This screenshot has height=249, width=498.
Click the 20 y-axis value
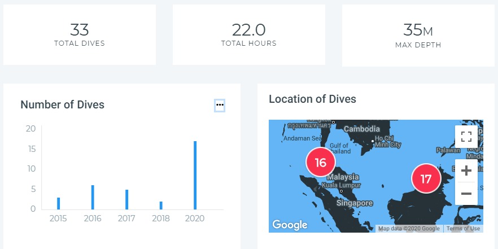(31, 129)
